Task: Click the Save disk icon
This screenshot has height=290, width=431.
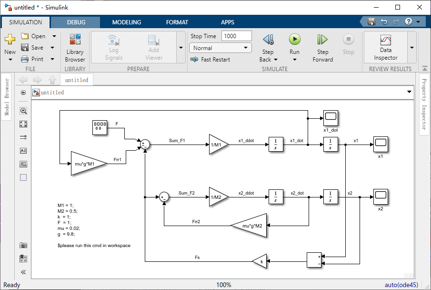Action: coord(25,47)
